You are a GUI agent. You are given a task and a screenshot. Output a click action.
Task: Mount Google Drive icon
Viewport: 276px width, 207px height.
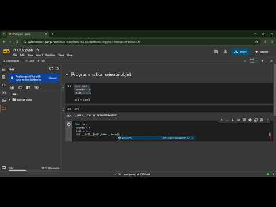pyautogui.click(x=28, y=87)
